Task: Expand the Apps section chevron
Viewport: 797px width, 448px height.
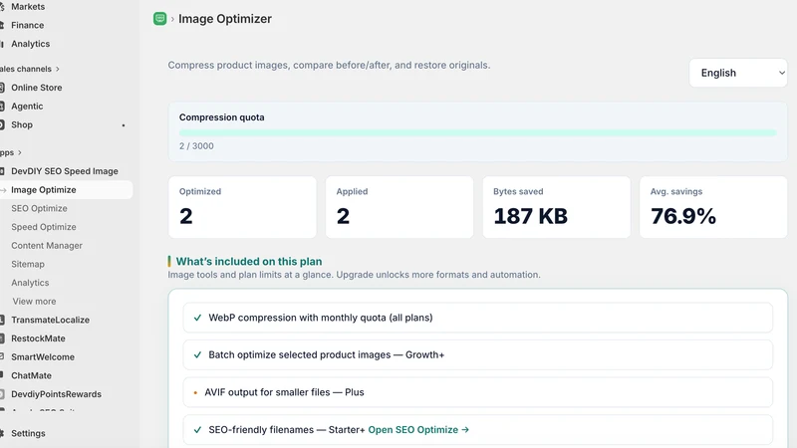Action: [20, 152]
